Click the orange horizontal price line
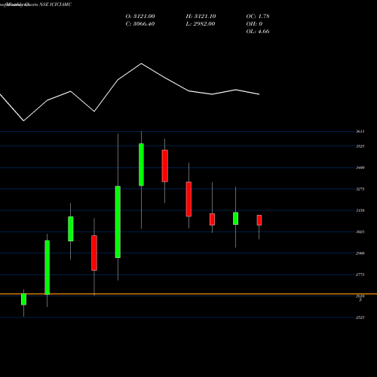This screenshot has width=377, height=377. (188, 293)
